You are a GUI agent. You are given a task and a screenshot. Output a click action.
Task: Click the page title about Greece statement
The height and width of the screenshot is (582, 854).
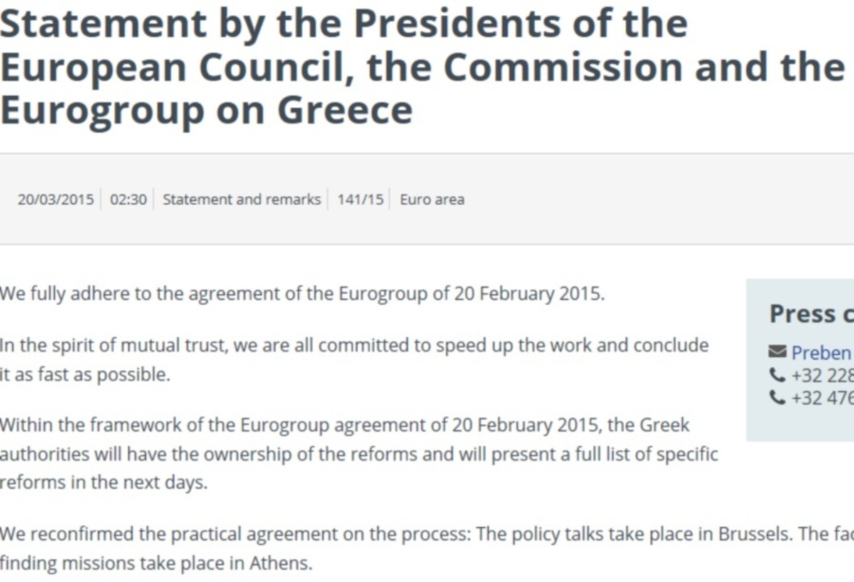tap(421, 66)
